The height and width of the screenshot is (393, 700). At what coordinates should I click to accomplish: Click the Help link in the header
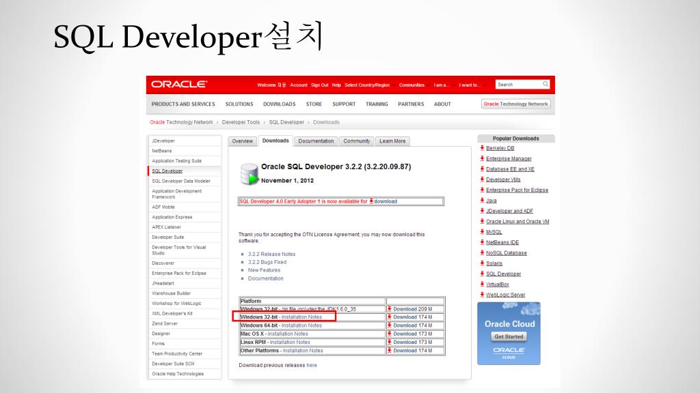pyautogui.click(x=336, y=85)
